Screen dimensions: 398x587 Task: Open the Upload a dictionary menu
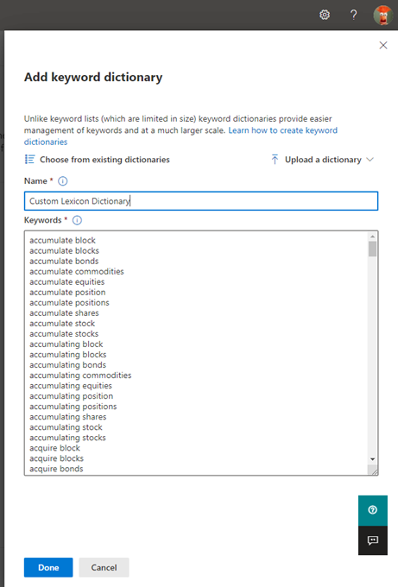[x=322, y=160]
